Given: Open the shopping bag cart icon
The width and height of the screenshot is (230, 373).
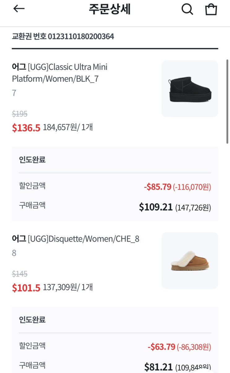Looking at the screenshot, I should point(211,9).
